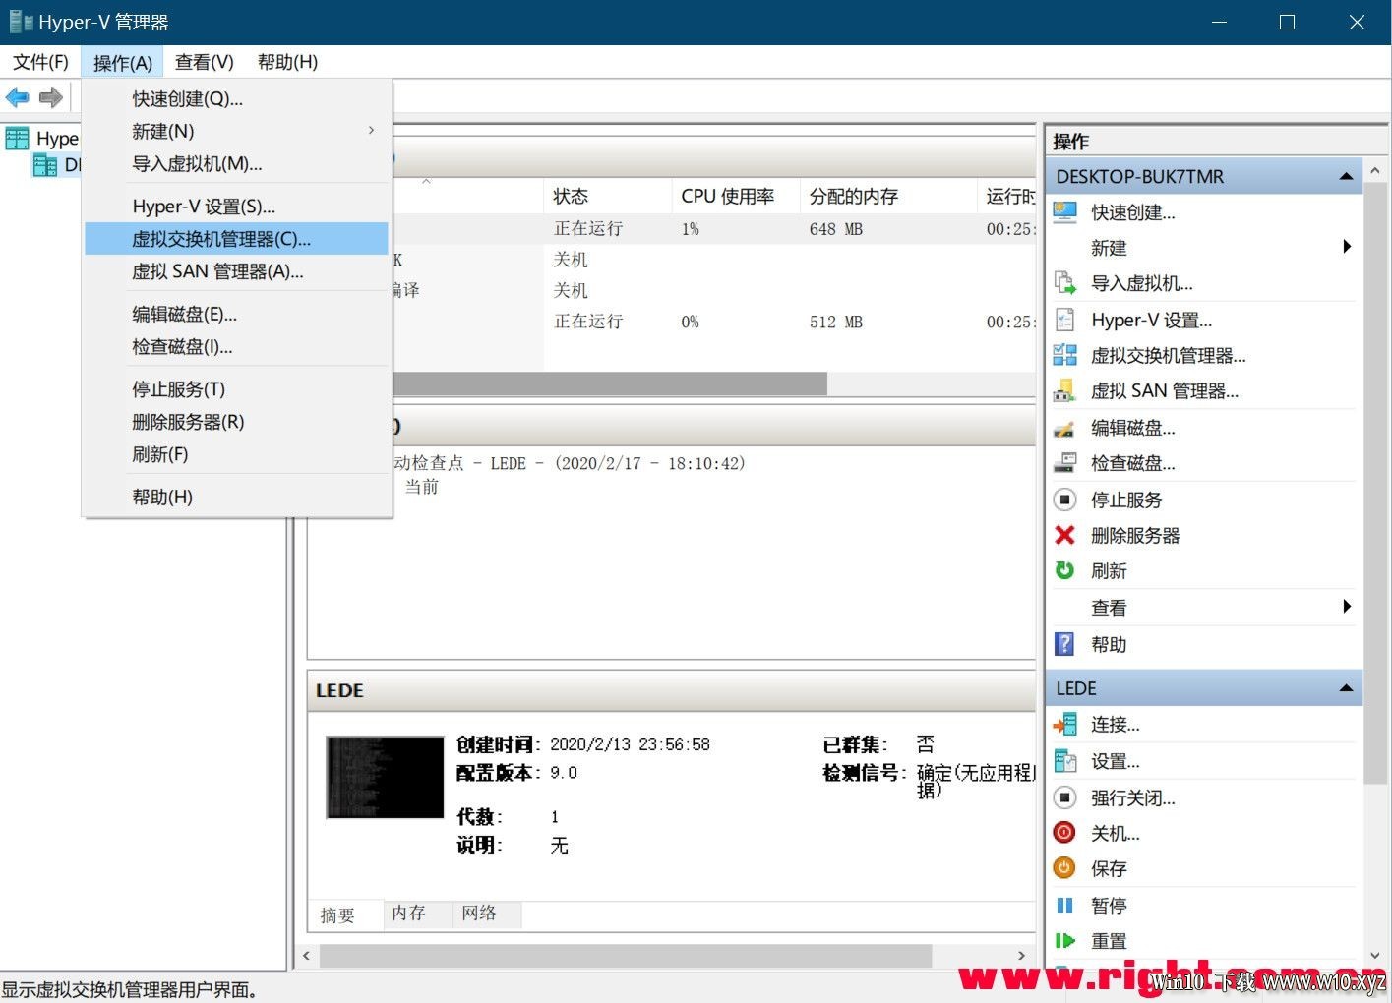Screen dimensions: 1392x1003
Task: Expand 查看 submenu arrow in Actions pane
Action: point(1347,607)
